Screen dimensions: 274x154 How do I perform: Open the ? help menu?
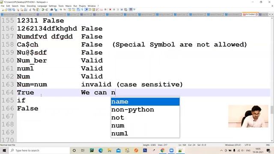coord(98,6)
